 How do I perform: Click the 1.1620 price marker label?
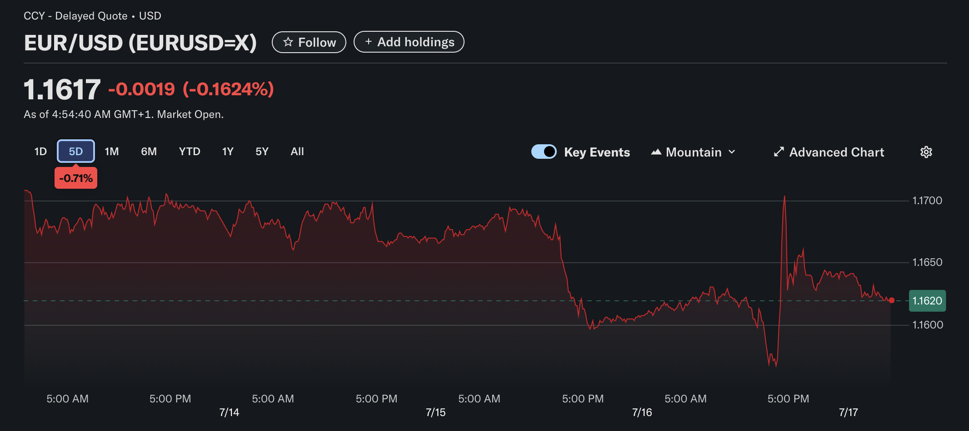(927, 301)
